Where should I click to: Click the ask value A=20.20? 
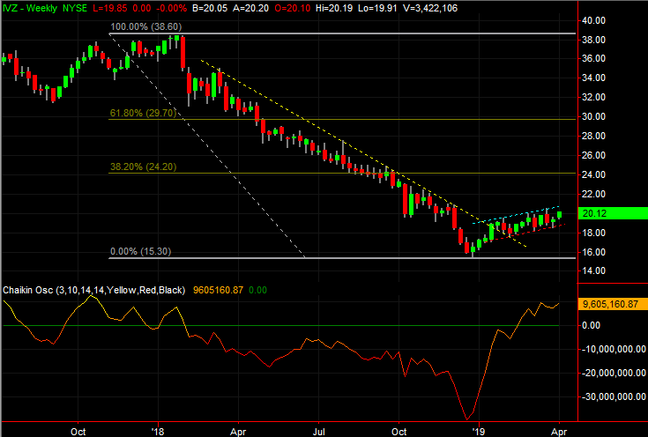[250, 8]
